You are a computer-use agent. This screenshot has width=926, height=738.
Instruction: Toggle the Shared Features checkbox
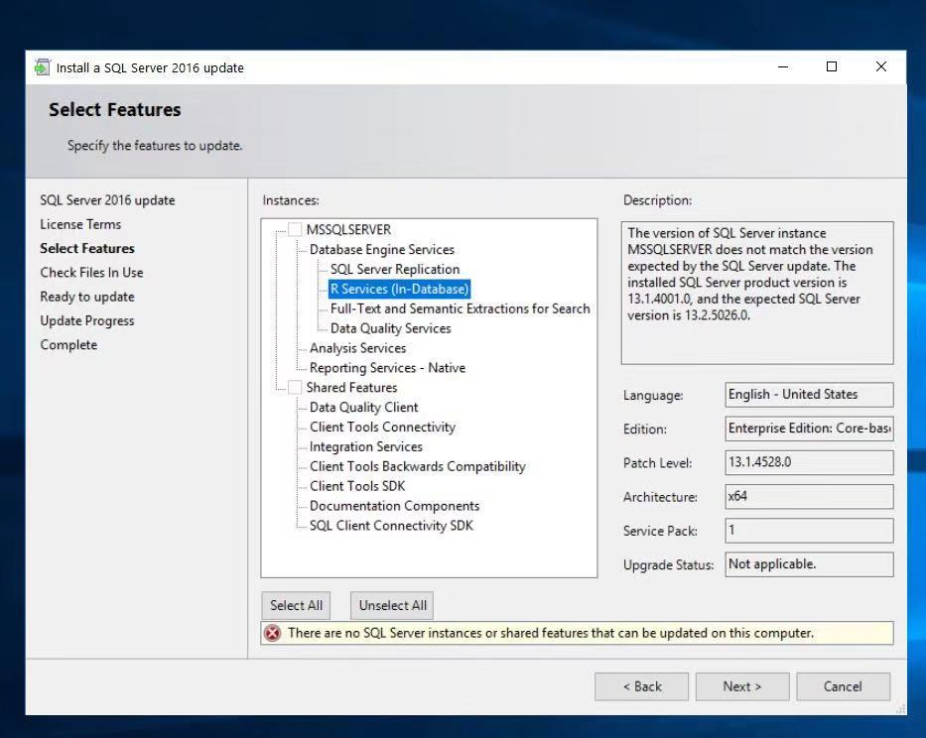[x=295, y=387]
